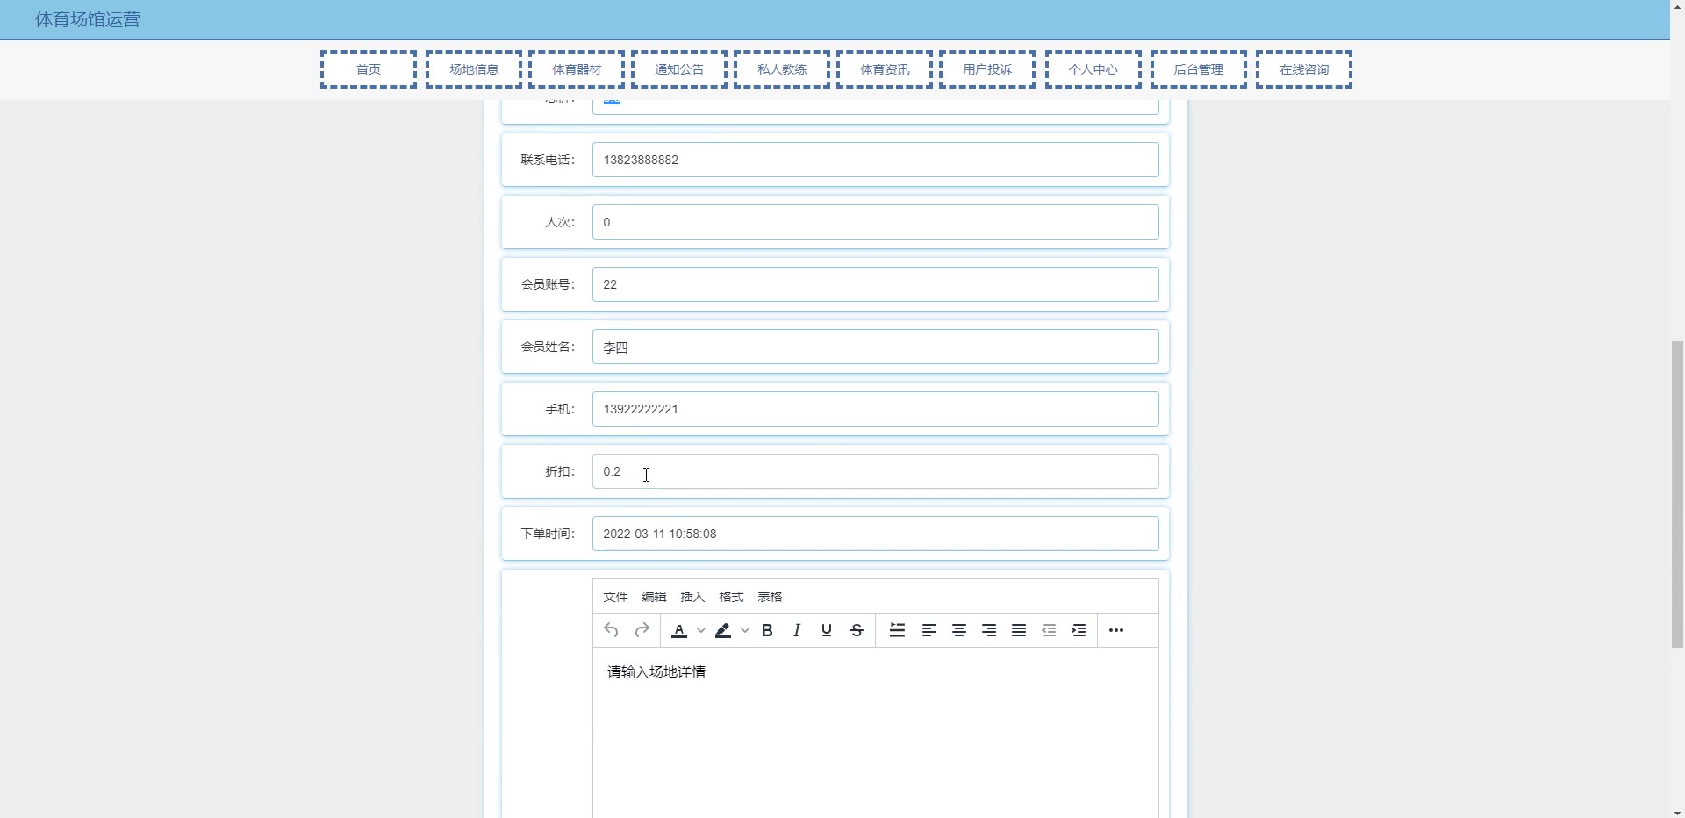Center align the text

click(959, 630)
